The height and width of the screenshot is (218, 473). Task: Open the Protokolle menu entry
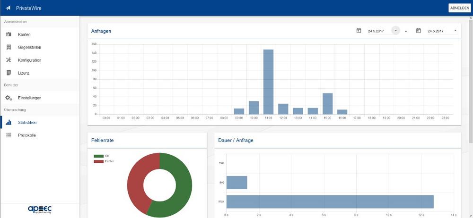pos(40,135)
